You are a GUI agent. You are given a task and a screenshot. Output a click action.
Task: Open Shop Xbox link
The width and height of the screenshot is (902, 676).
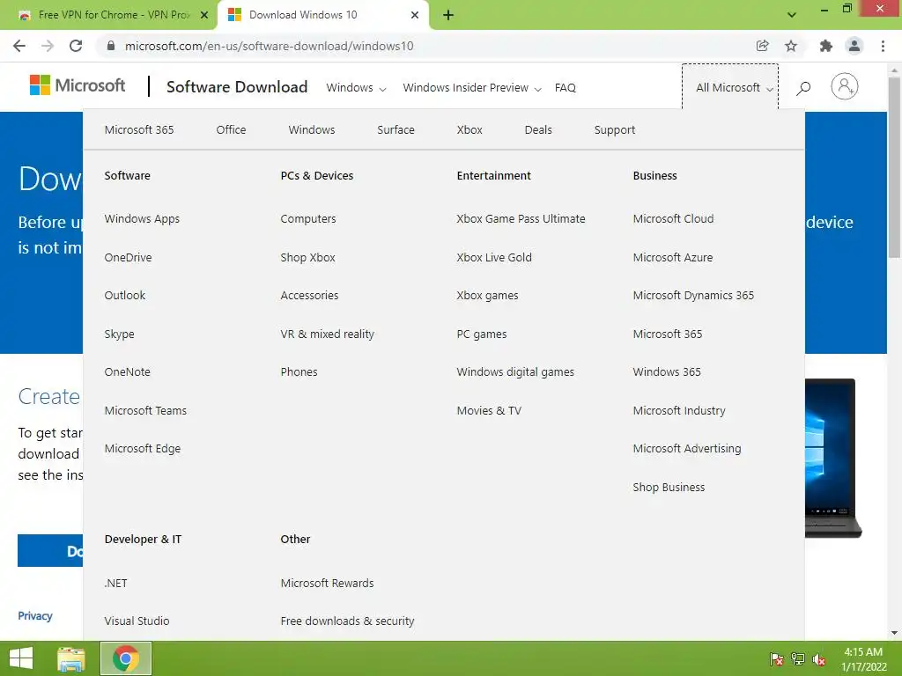pos(307,258)
